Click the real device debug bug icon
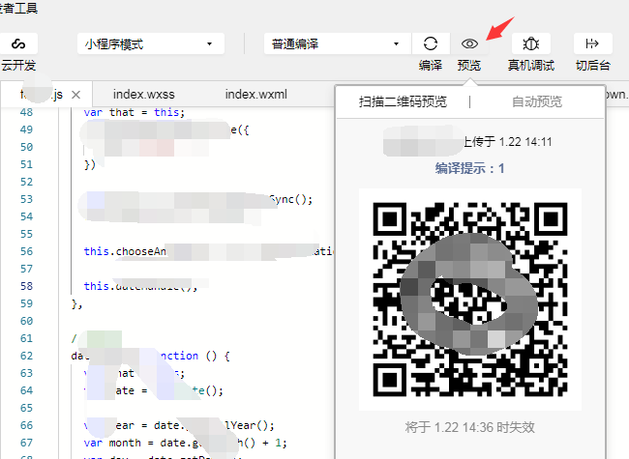The width and height of the screenshot is (629, 459). click(530, 43)
